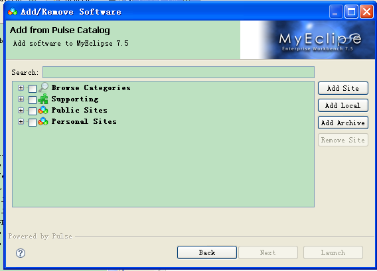Click the Add Archive button
Screen dimensions: 377x271
[x=343, y=123]
